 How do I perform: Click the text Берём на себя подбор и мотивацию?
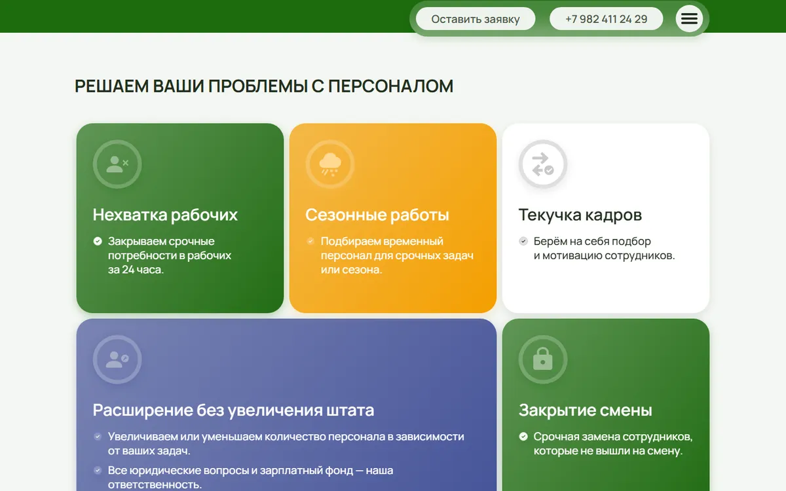click(604, 248)
